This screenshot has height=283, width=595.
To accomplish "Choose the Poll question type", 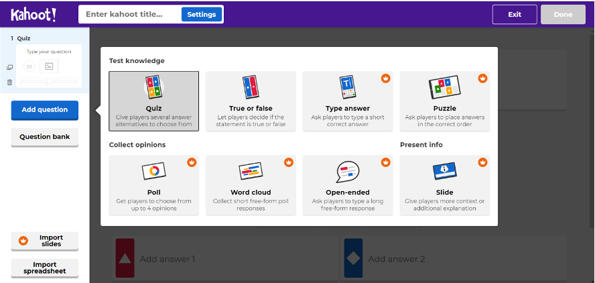I will (x=153, y=185).
